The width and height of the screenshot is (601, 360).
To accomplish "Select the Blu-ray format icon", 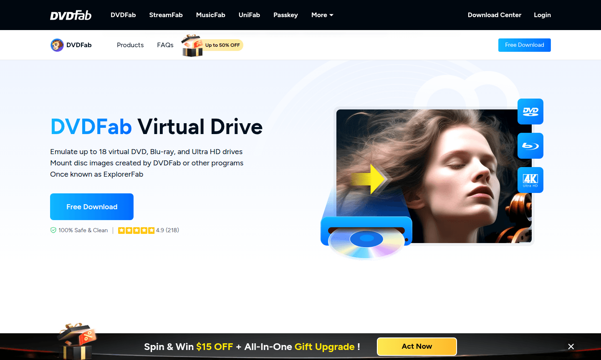I will point(530,146).
